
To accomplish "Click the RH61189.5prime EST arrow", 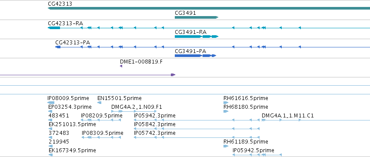I will coord(226,146).
